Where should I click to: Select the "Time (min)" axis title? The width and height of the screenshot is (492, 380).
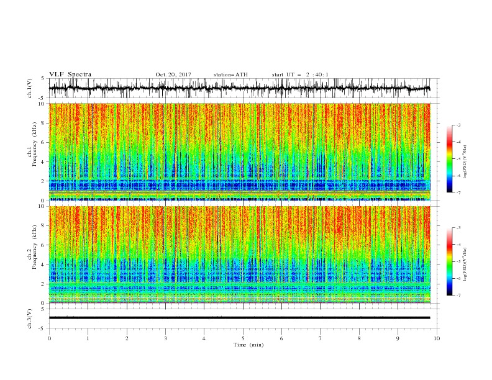[x=248, y=345]
